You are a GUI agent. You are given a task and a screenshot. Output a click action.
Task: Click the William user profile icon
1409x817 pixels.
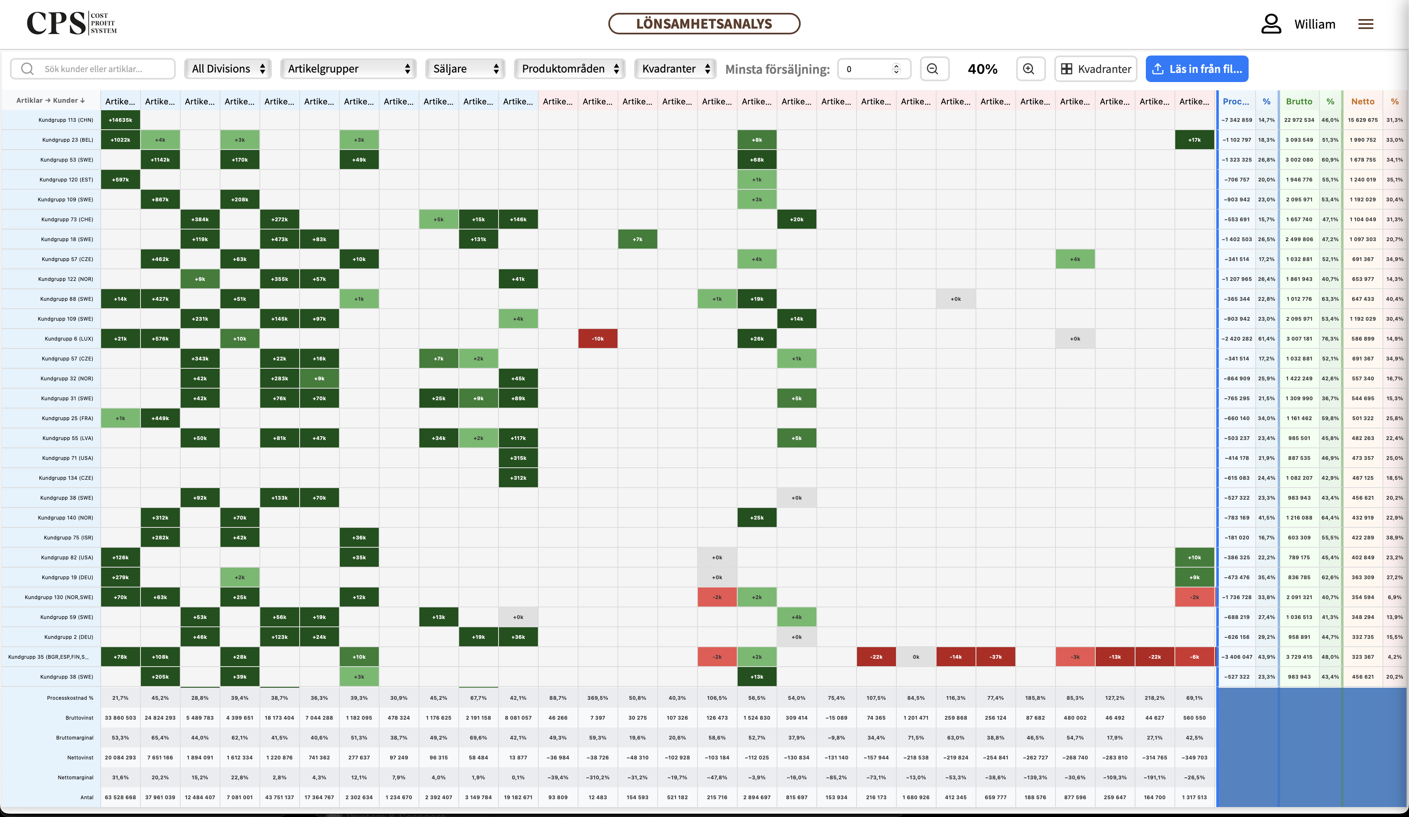pos(1271,24)
